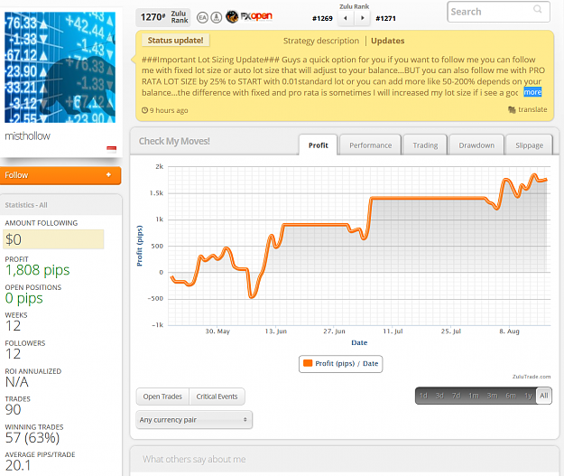Screen dimensions: 564x476
Task: Click the #1269 rank link
Action: (322, 18)
